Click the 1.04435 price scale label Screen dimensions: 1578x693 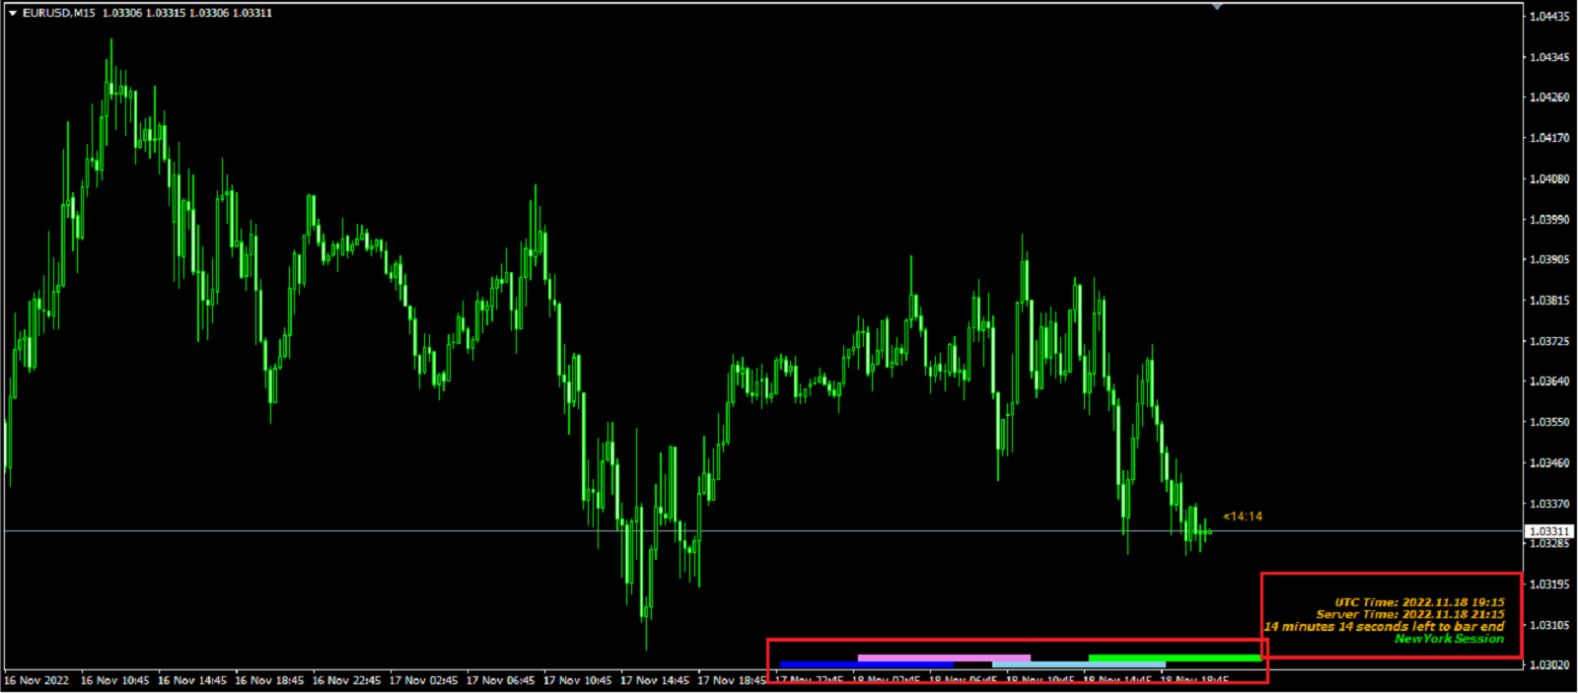[x=1548, y=16]
